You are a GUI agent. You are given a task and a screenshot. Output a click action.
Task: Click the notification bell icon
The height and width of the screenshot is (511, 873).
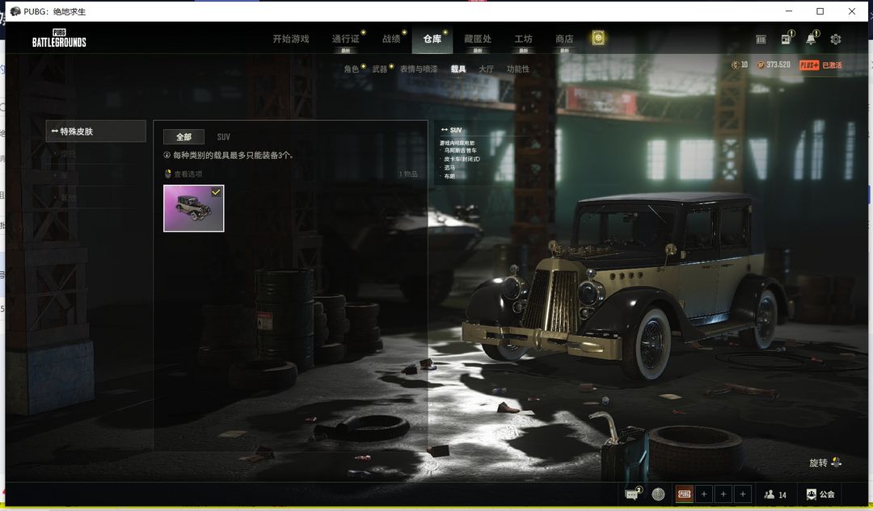click(811, 40)
